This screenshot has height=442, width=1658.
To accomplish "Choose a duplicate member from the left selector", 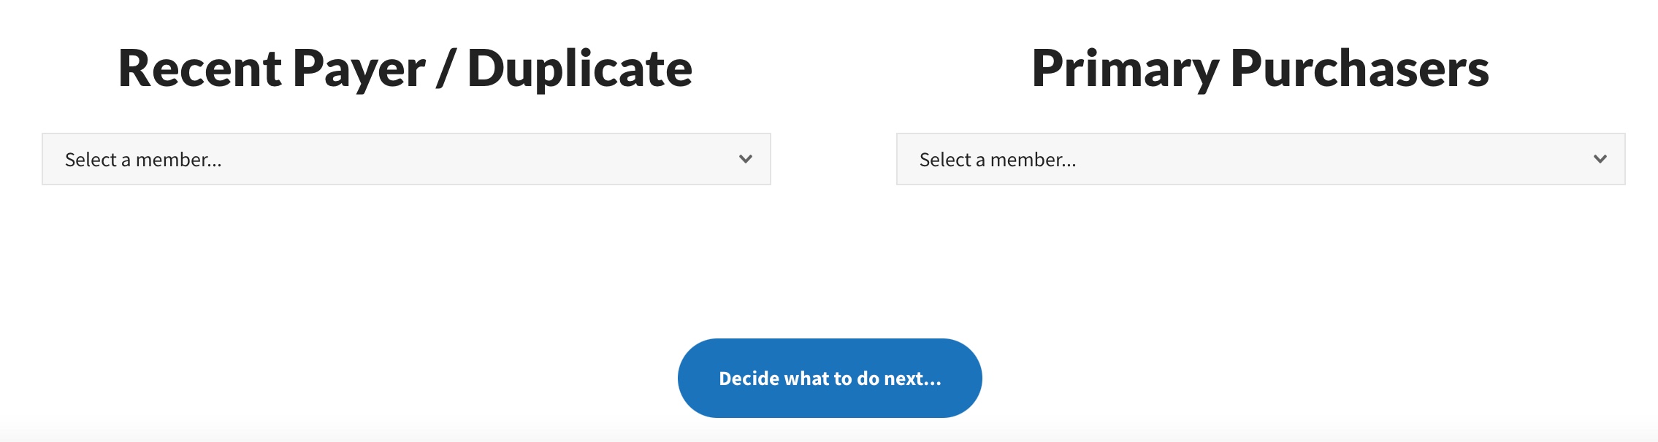I will point(406,159).
